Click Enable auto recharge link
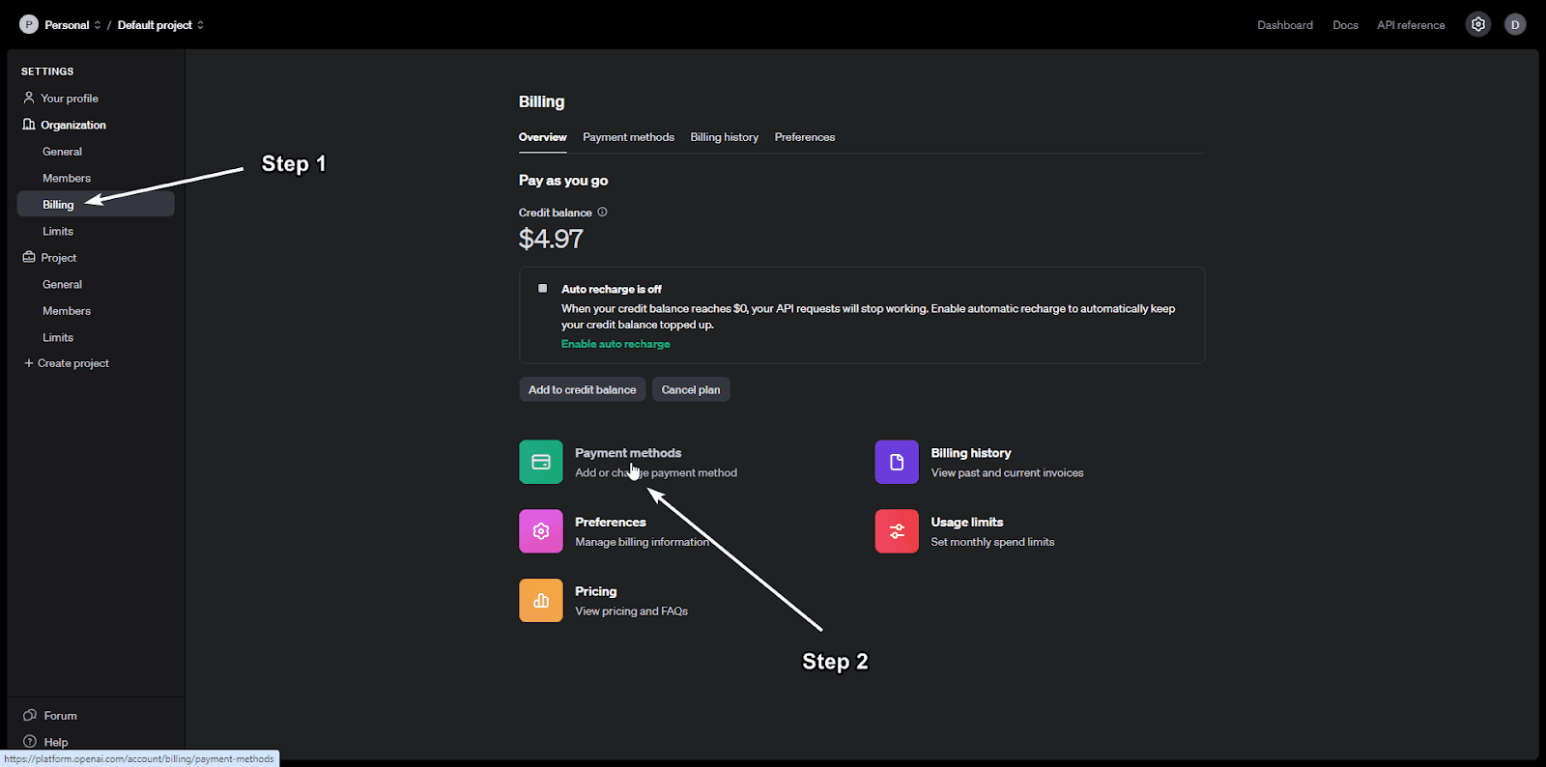 616,344
